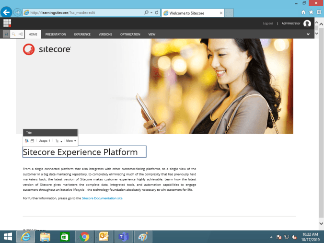Screen dimensions: 324x243
Task: Click the edit related item icon in Title toolbar
Action: click(x=33, y=140)
